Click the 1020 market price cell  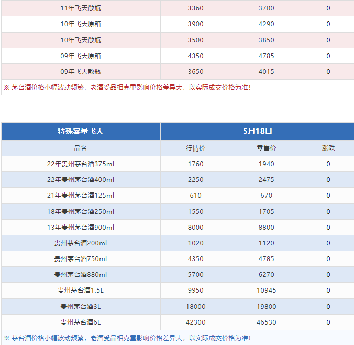click(195, 243)
